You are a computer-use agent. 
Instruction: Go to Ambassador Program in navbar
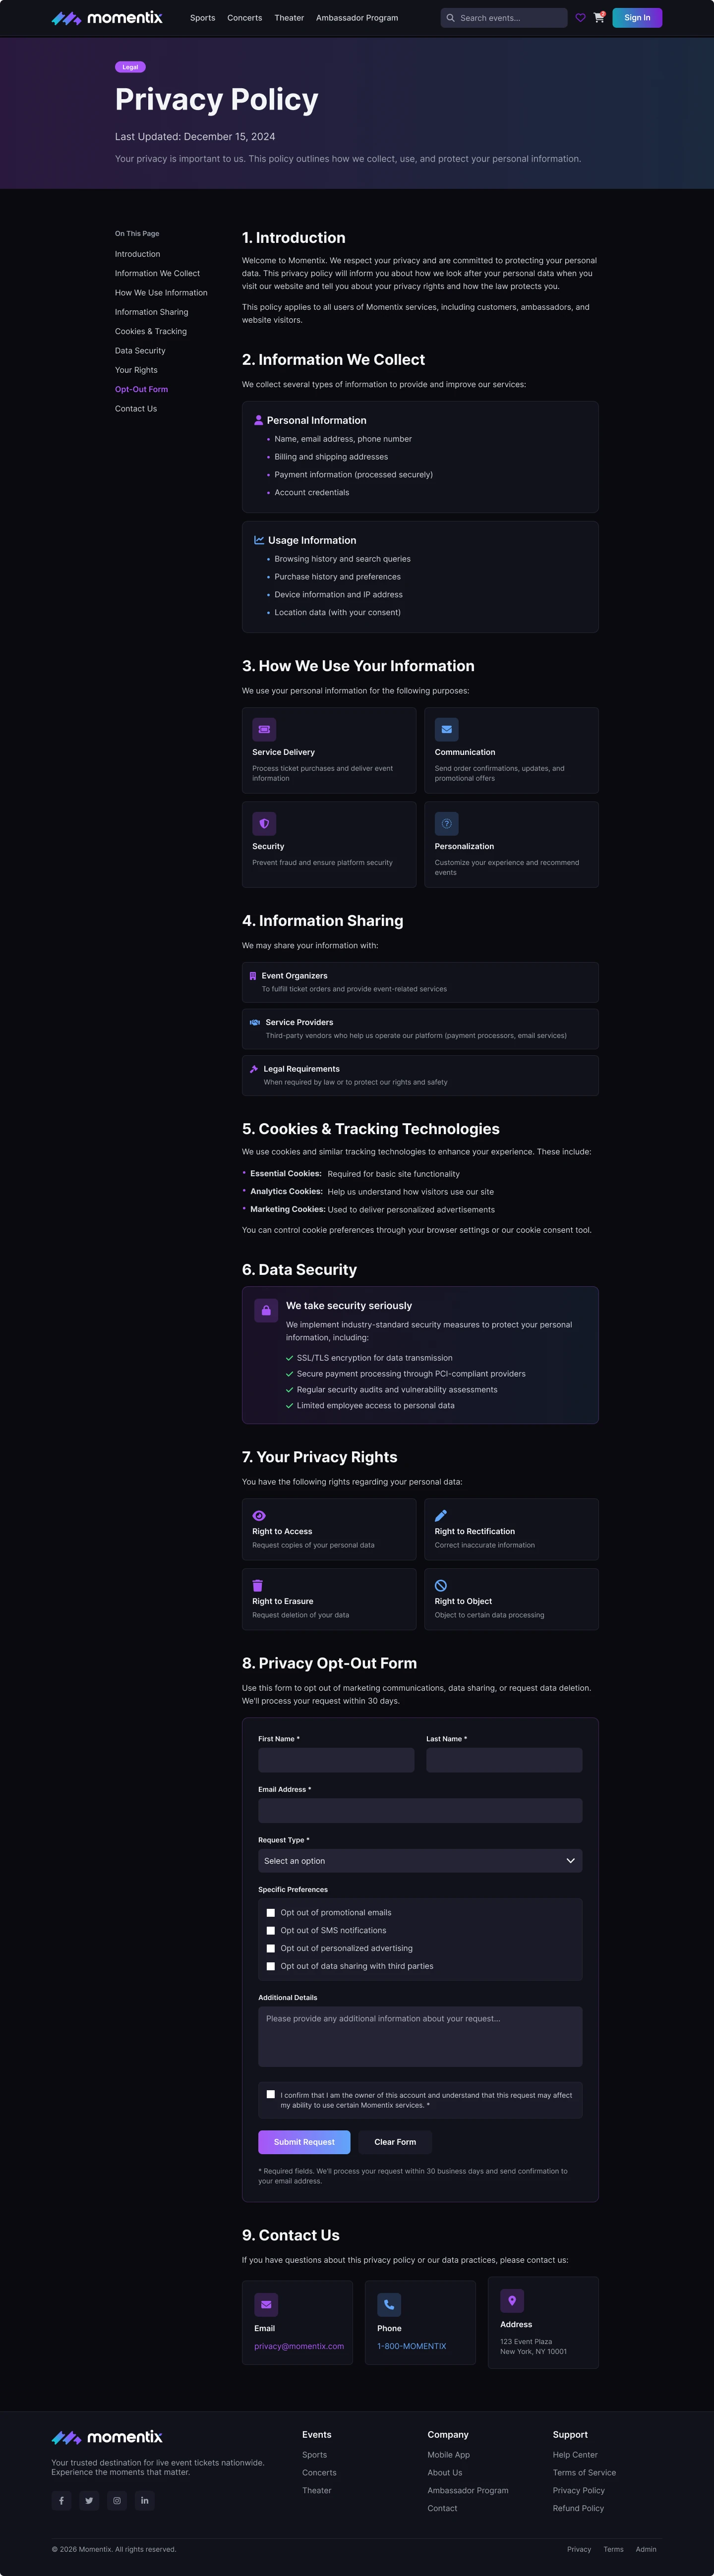pos(357,18)
